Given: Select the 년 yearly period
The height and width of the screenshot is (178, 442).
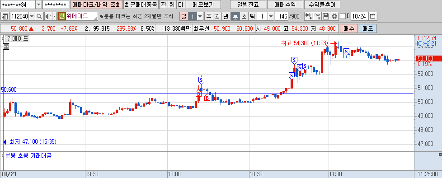Looking at the screenshot, I should [x=226, y=16].
